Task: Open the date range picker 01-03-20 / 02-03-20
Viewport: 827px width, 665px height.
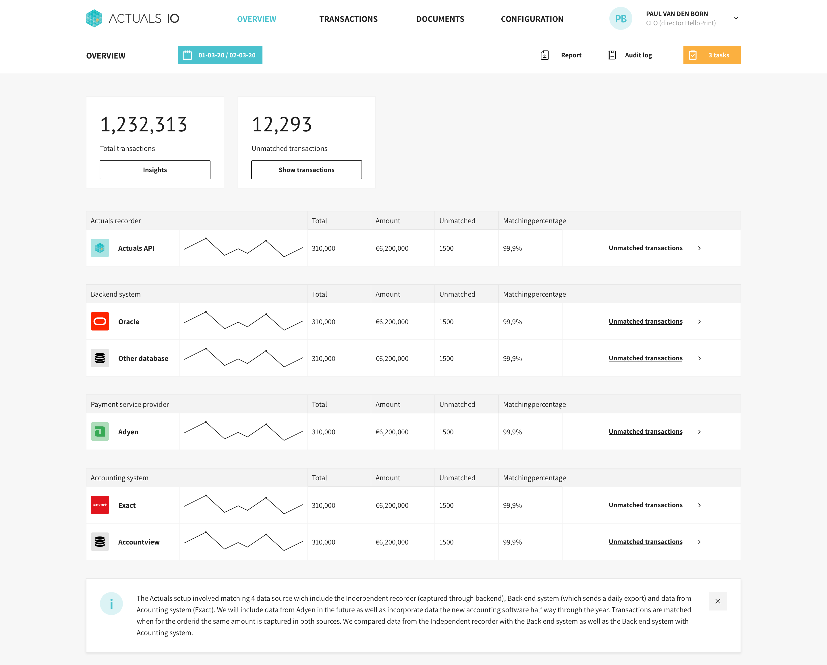Action: [x=220, y=55]
